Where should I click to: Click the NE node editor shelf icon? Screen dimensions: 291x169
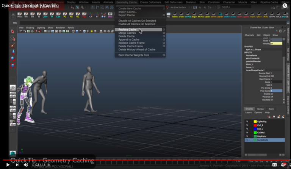click(x=168, y=15)
